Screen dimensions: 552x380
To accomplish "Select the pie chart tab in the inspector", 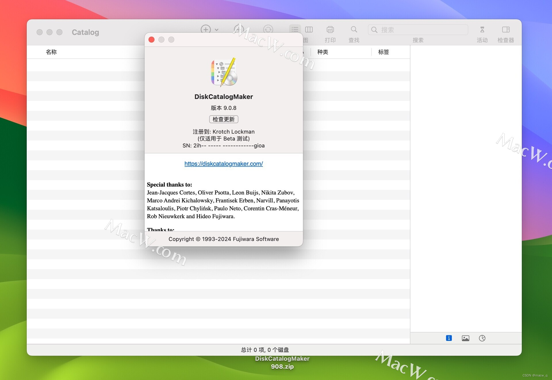I will tap(482, 338).
